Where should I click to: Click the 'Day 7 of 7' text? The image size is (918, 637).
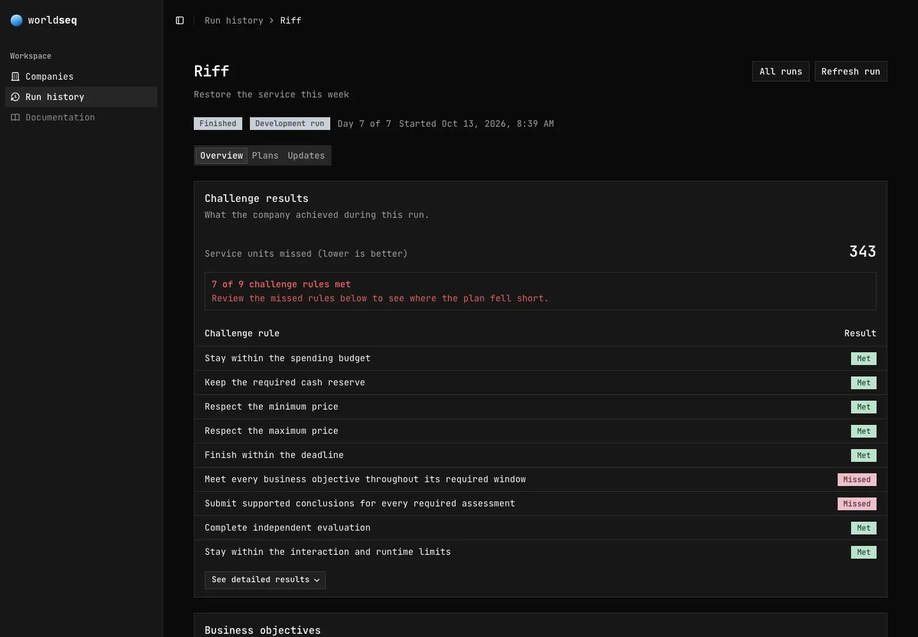tap(365, 124)
